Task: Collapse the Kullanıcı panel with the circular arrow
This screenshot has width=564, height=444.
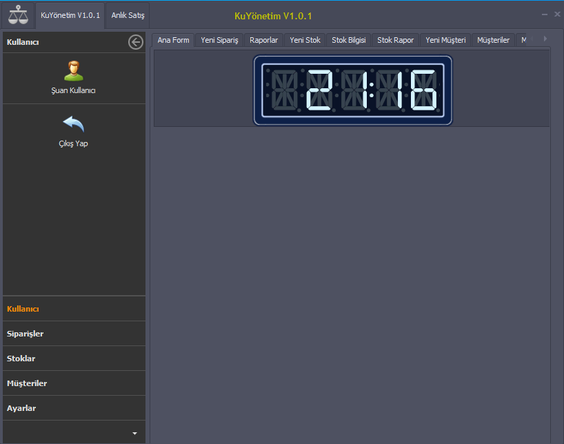Action: point(135,41)
